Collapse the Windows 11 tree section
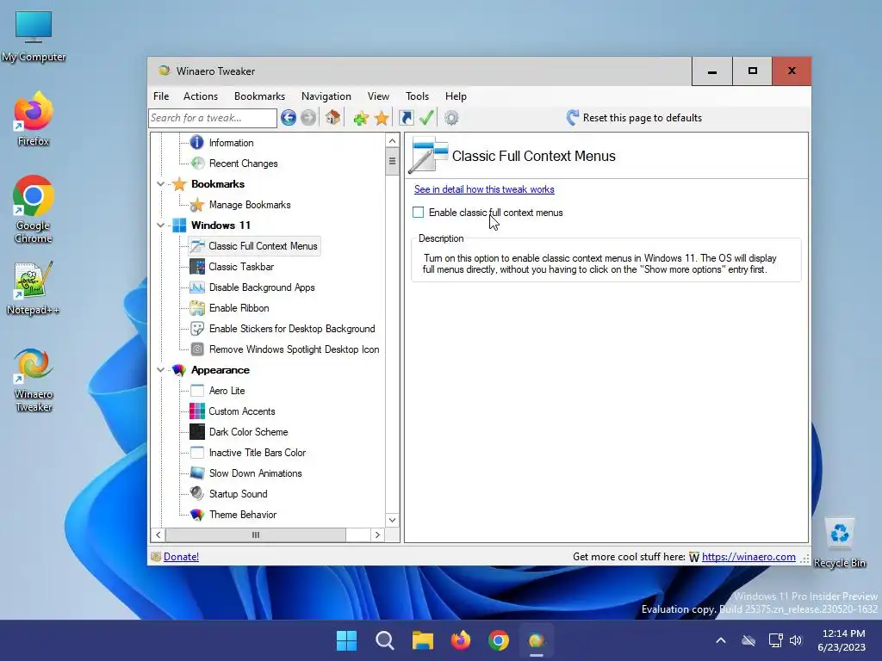Viewport: 882px width, 661px height. tap(161, 225)
